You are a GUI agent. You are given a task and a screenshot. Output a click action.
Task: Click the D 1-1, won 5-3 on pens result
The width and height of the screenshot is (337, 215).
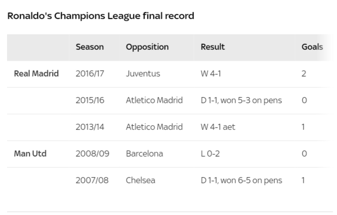[x=241, y=100]
